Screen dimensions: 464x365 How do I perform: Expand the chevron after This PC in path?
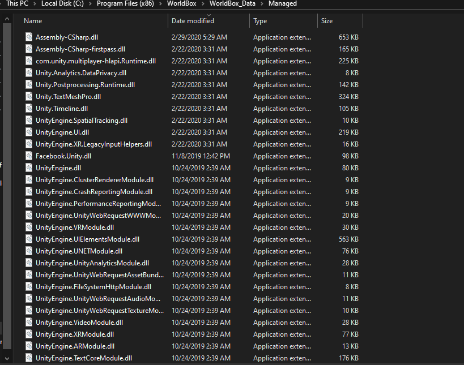click(x=35, y=3)
